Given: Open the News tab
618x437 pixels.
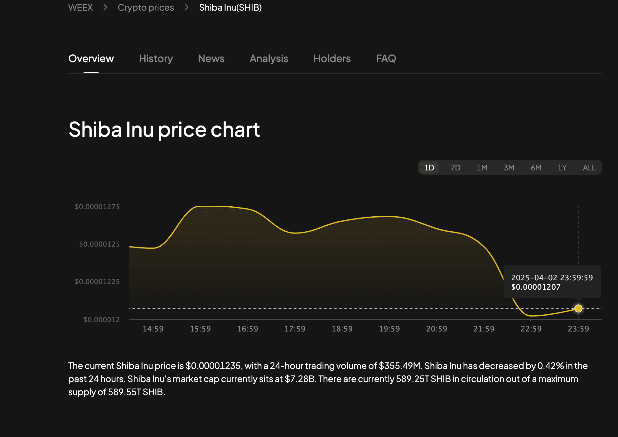Looking at the screenshot, I should tap(211, 59).
